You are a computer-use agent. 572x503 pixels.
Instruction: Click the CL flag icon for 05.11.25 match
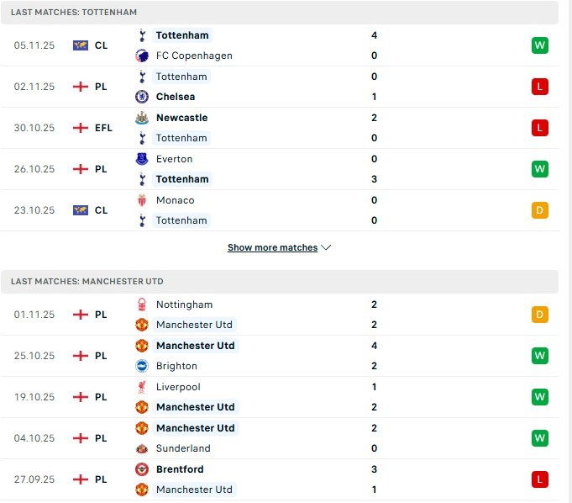pyautogui.click(x=81, y=45)
